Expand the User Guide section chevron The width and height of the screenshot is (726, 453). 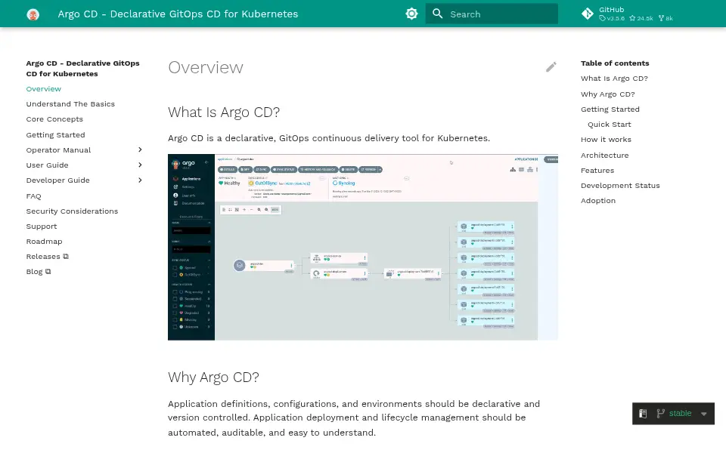(140, 165)
